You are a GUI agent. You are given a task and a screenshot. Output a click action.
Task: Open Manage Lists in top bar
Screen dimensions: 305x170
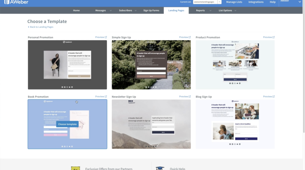pos(234,2)
